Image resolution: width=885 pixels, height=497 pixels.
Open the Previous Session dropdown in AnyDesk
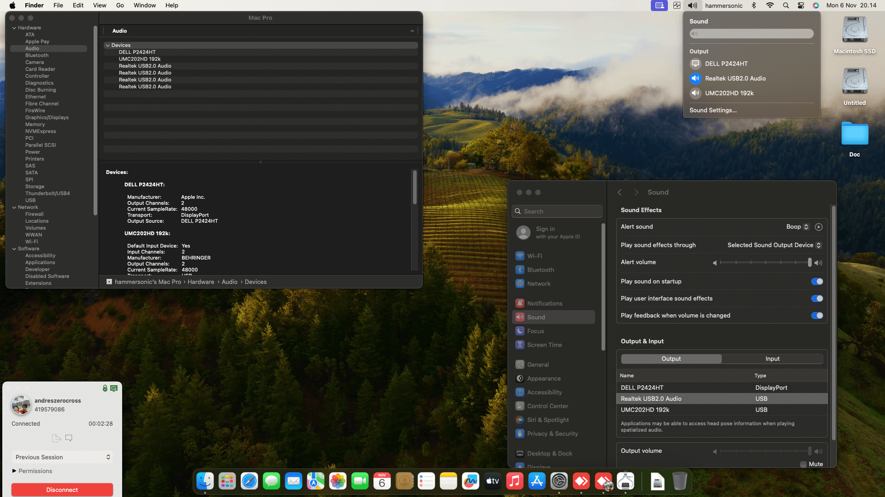[x=62, y=457]
